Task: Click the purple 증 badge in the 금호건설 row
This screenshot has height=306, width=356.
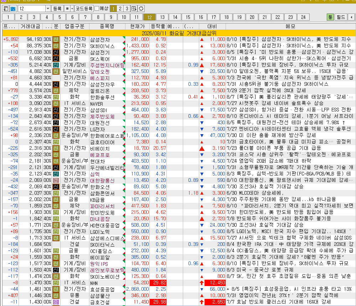Action: (x=56, y=302)
